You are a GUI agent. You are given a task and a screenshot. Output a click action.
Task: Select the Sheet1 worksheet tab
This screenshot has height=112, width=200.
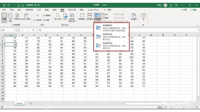[19, 104]
